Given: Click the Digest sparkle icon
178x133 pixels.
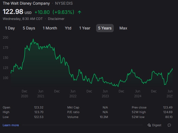Looking at the screenshot, I should point(149,125).
